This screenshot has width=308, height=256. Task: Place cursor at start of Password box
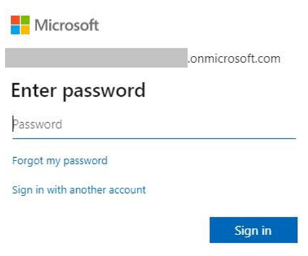tap(13, 124)
